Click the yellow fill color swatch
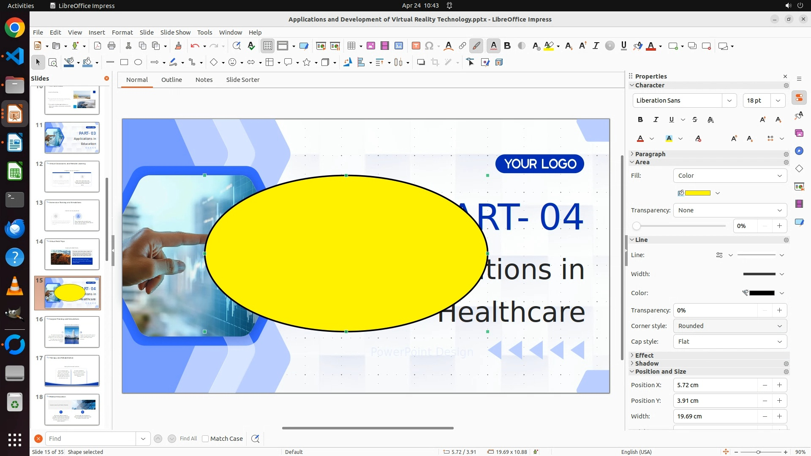This screenshot has height=456, width=811. 697,193
